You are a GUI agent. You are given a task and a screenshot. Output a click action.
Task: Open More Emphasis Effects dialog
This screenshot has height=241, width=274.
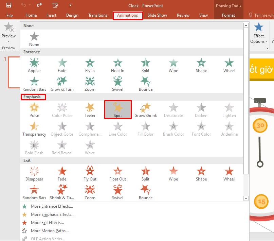[52, 214]
